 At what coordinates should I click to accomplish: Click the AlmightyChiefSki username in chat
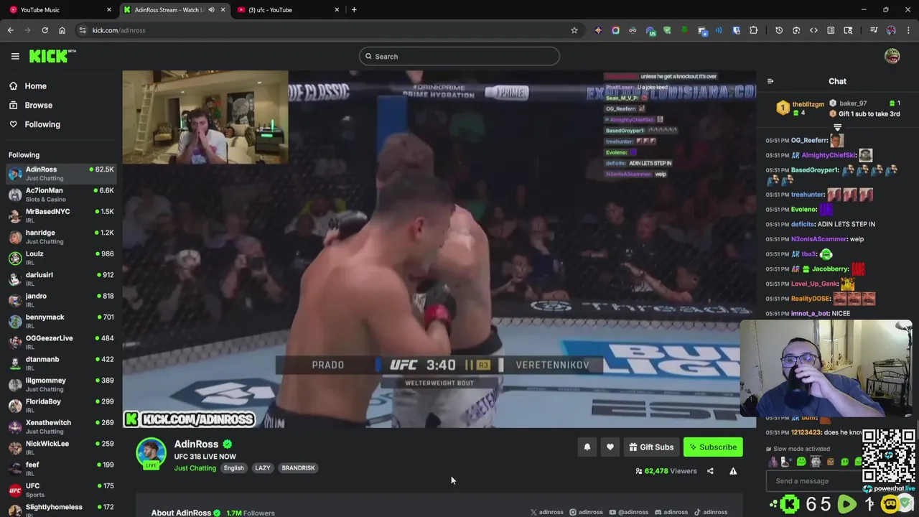(x=829, y=155)
